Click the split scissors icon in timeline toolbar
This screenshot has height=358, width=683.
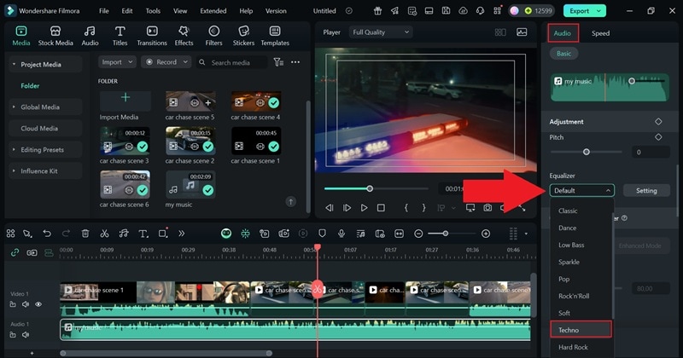(104, 234)
